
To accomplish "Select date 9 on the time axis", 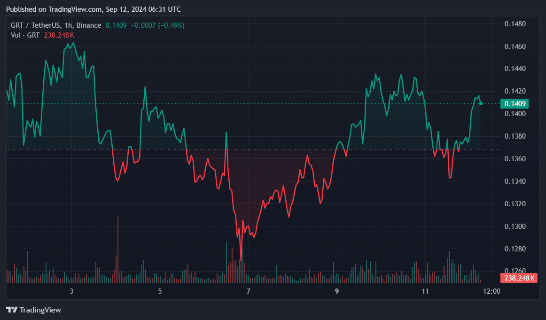I will tap(337, 291).
